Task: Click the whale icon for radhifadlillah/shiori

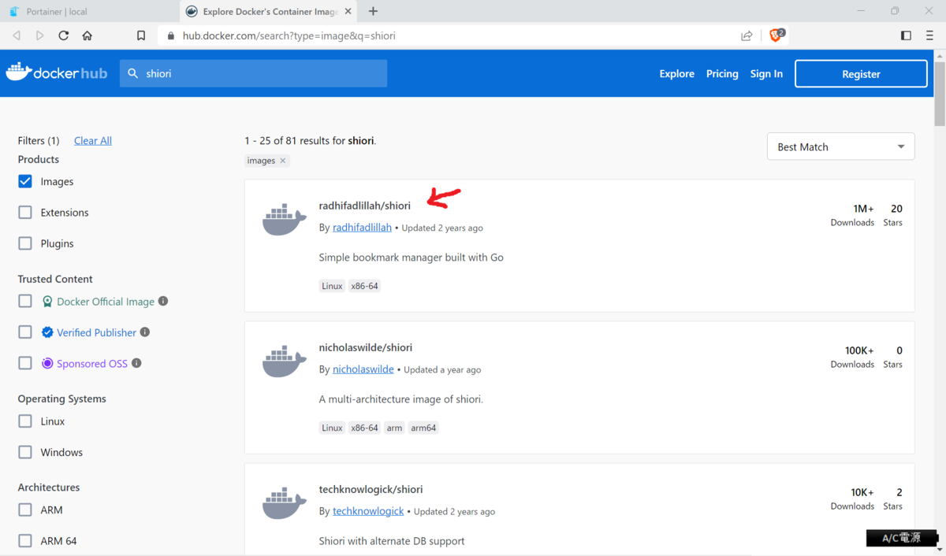Action: pyautogui.click(x=285, y=220)
